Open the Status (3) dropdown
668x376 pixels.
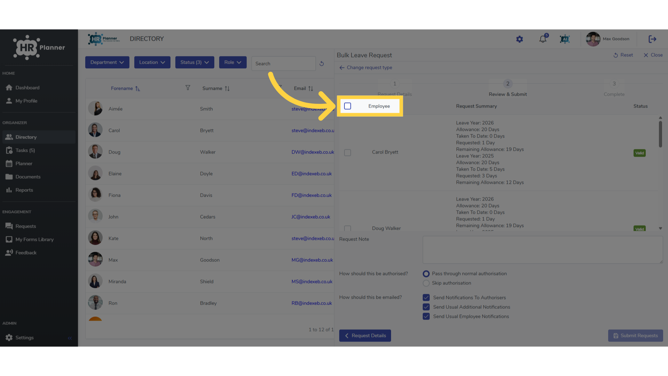coord(194,62)
